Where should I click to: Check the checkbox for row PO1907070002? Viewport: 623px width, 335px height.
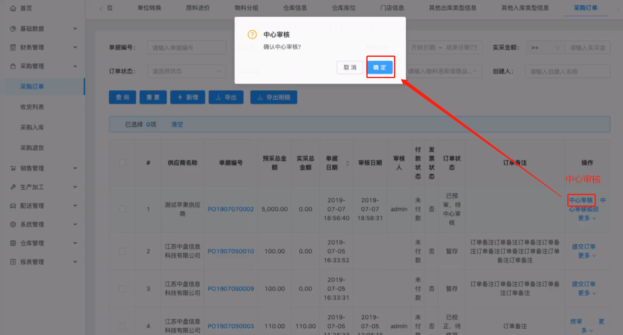click(x=122, y=209)
